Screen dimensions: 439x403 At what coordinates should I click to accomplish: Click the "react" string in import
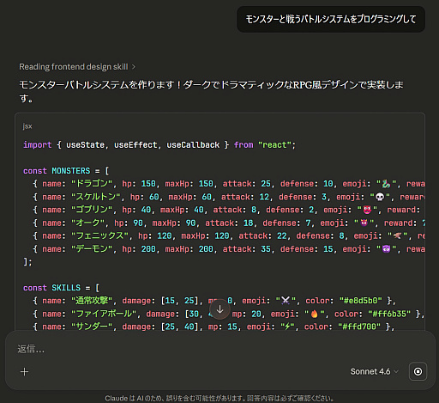point(274,145)
